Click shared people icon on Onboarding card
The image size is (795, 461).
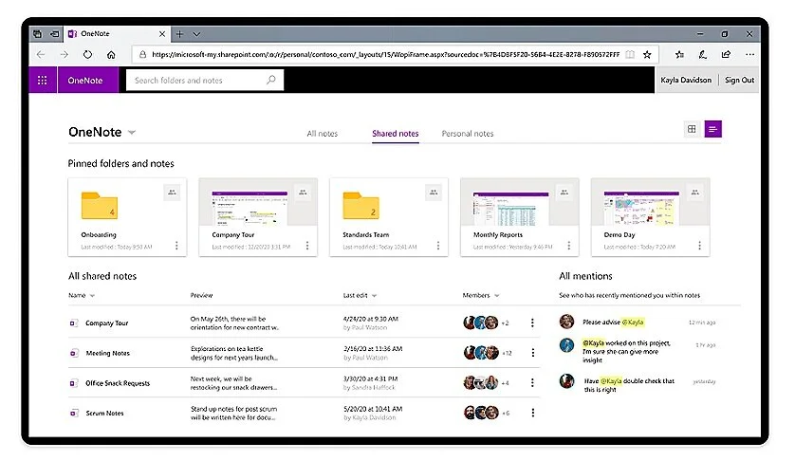click(x=172, y=193)
